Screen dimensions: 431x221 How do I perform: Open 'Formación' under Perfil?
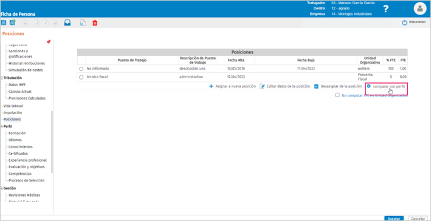17,133
